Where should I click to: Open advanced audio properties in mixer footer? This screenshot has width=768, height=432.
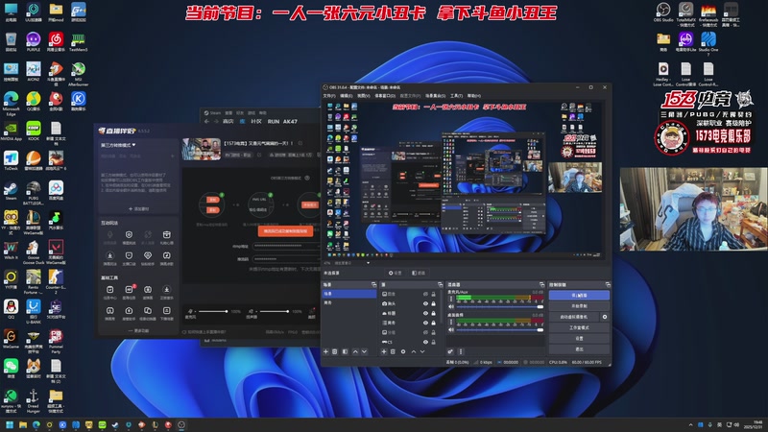click(450, 351)
